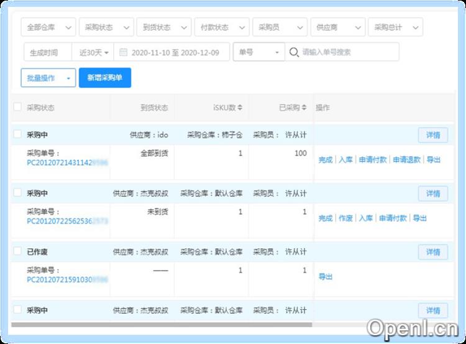Image resolution: width=466 pixels, height=344 pixels.
Task: Click the 操作 column header
Action: point(322,108)
